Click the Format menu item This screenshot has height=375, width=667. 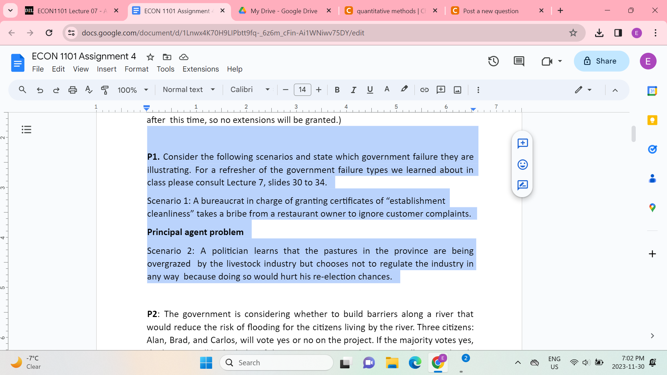136,69
